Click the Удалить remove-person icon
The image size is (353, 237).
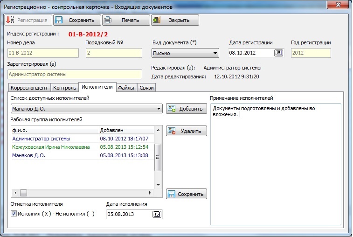[172, 131]
